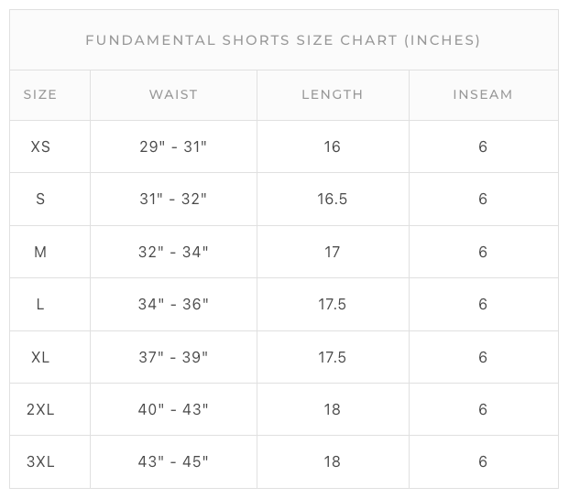
Task: Click the waist range 37" - 39"
Action: pos(173,357)
